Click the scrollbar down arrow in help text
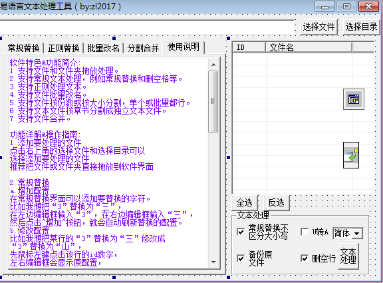Viewport: 383px width, 283px height. tap(213, 262)
